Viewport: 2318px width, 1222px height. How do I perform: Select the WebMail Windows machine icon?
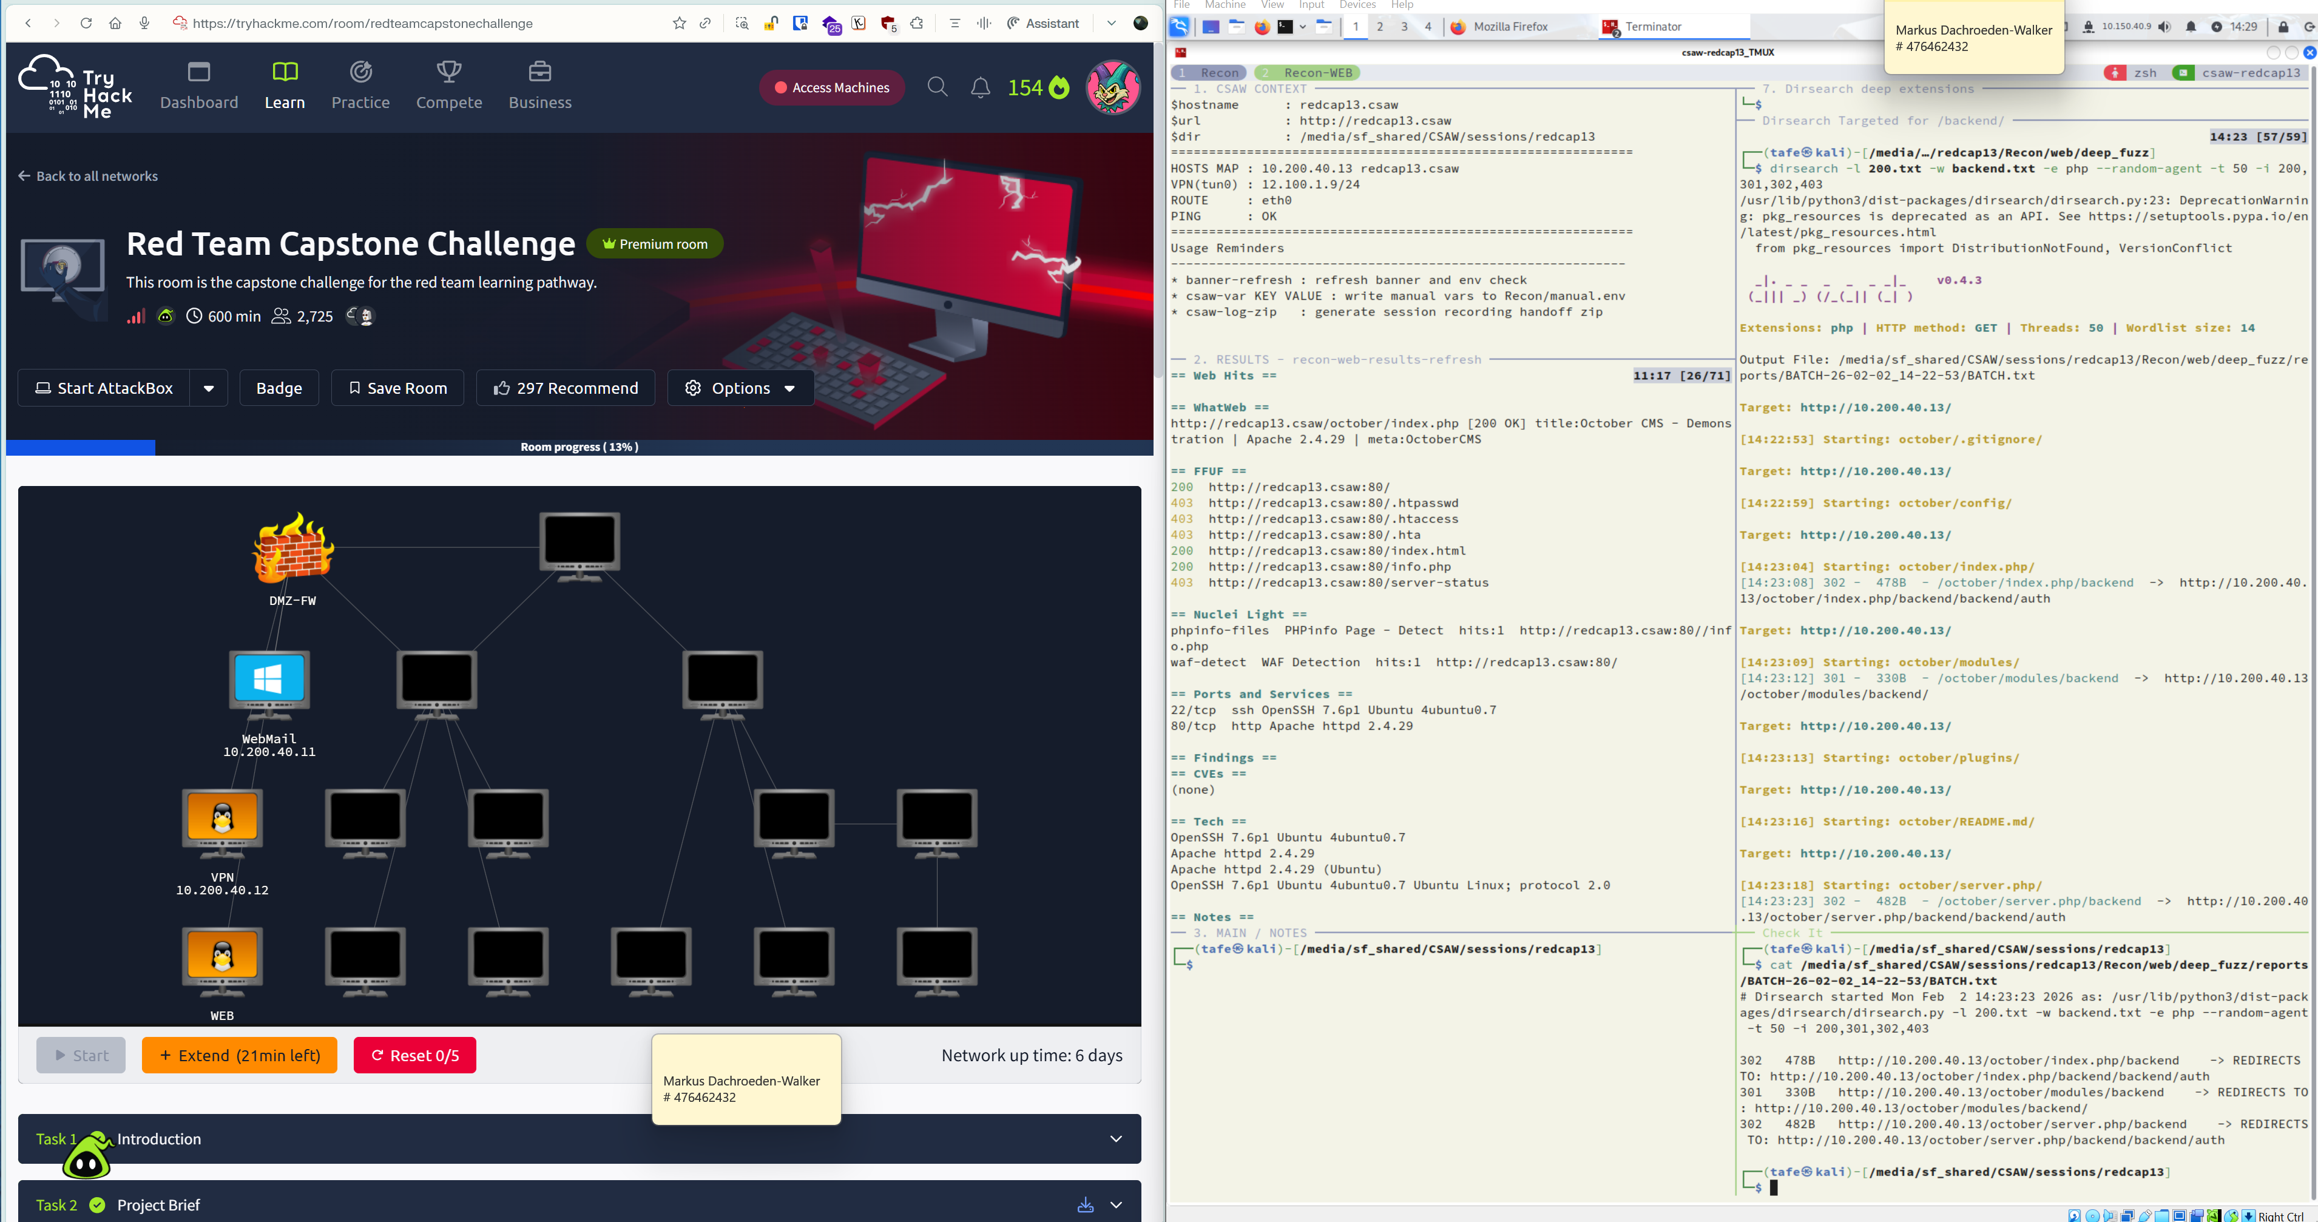(269, 683)
